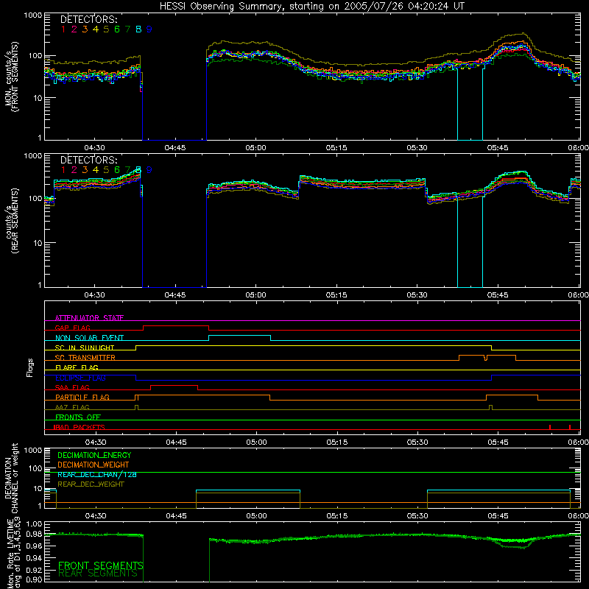Click DETECTORS: heading in rear segments plot
Image resolution: width=589 pixels, height=589 pixels.
tap(89, 160)
